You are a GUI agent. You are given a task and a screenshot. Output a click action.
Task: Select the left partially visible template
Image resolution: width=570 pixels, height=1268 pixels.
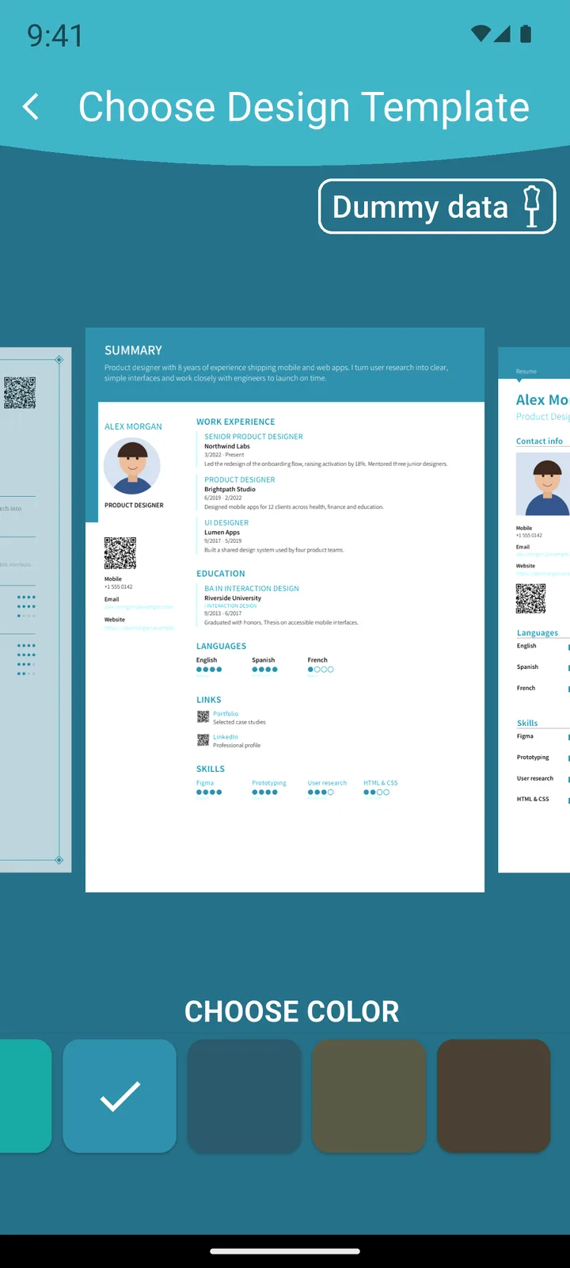36,609
